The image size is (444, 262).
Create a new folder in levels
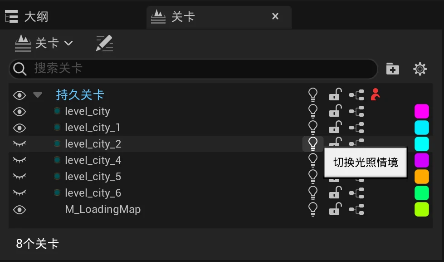(392, 69)
